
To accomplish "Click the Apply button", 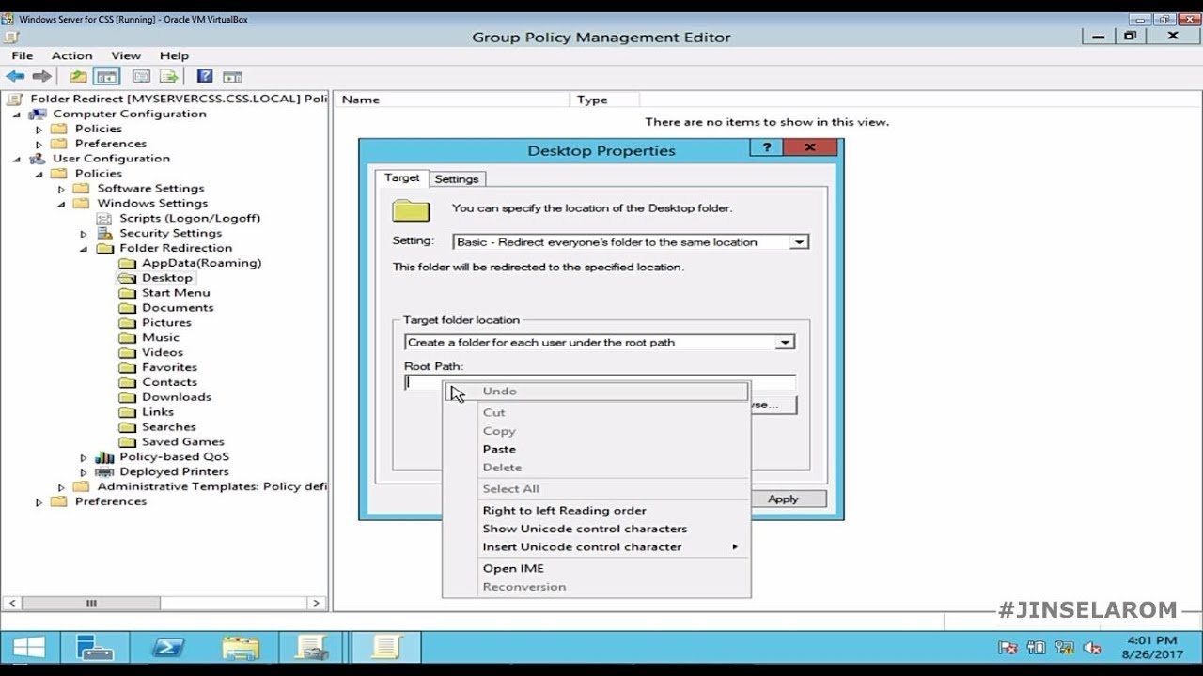I will pyautogui.click(x=783, y=499).
